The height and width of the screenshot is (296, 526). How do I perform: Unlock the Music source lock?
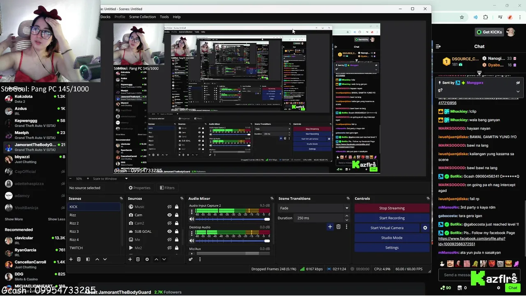click(x=177, y=207)
